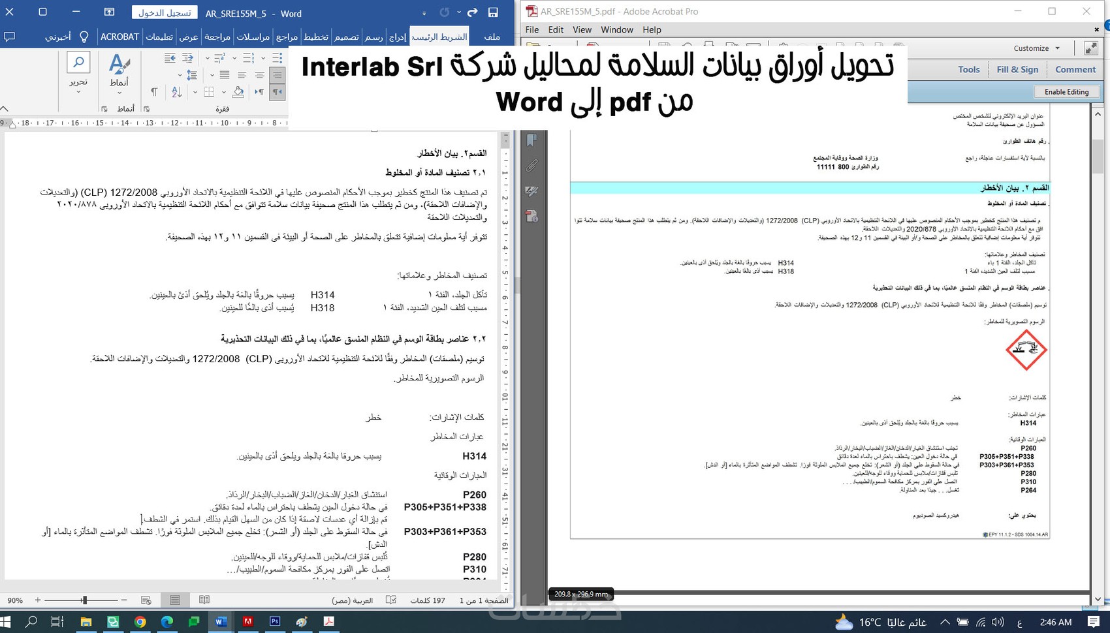
Task: Switch to the ACROBAT ribbon tab
Action: click(x=119, y=37)
